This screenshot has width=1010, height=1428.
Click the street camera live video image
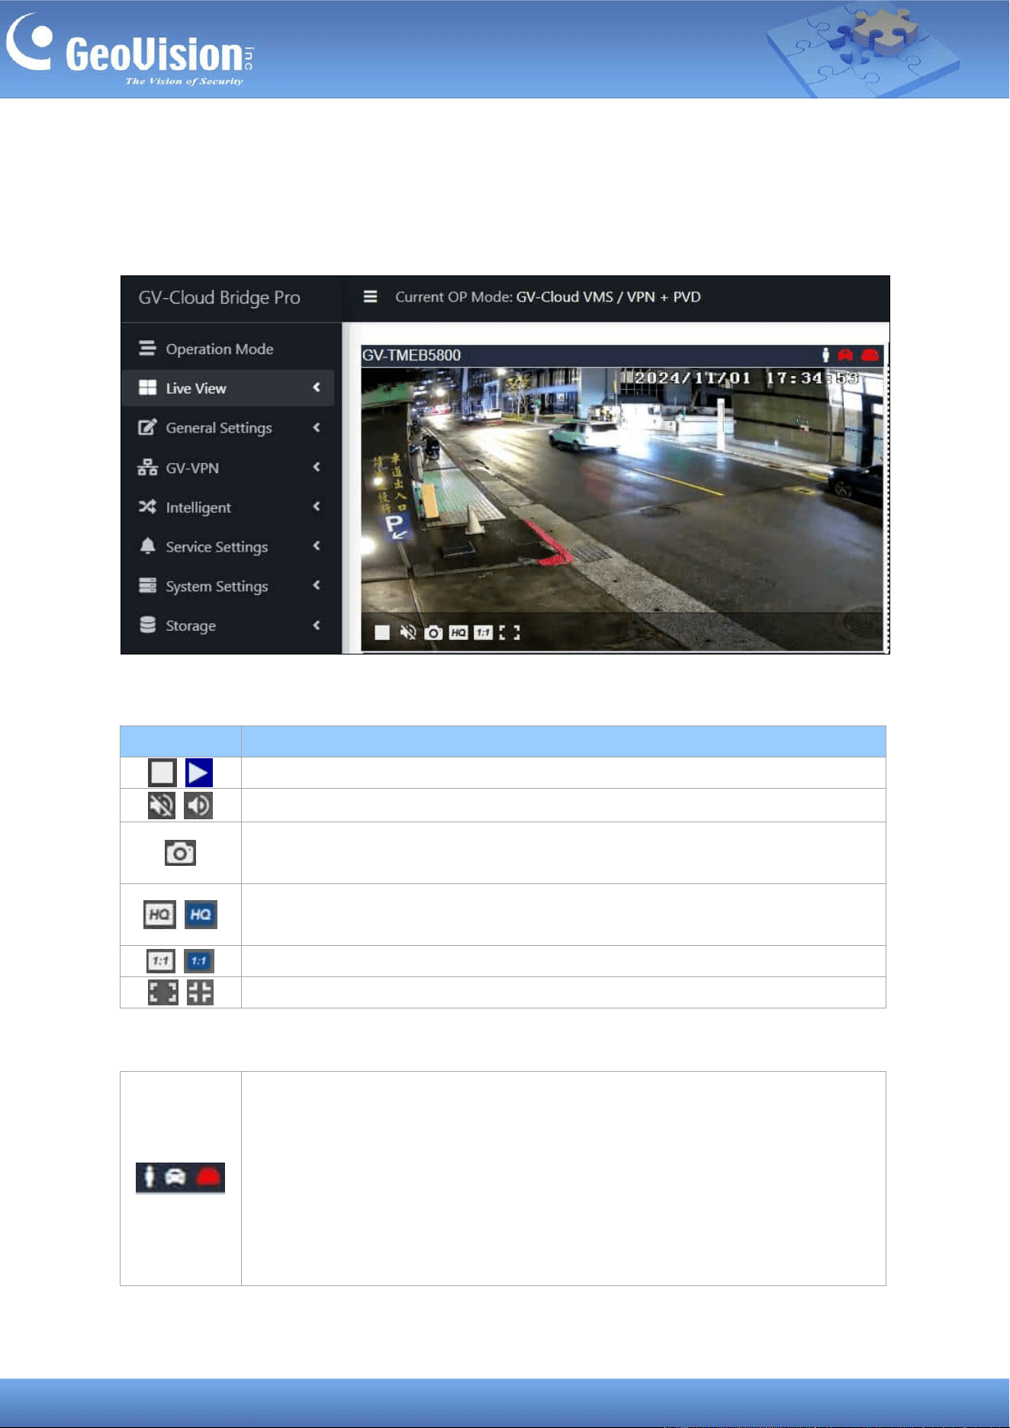pos(622,509)
